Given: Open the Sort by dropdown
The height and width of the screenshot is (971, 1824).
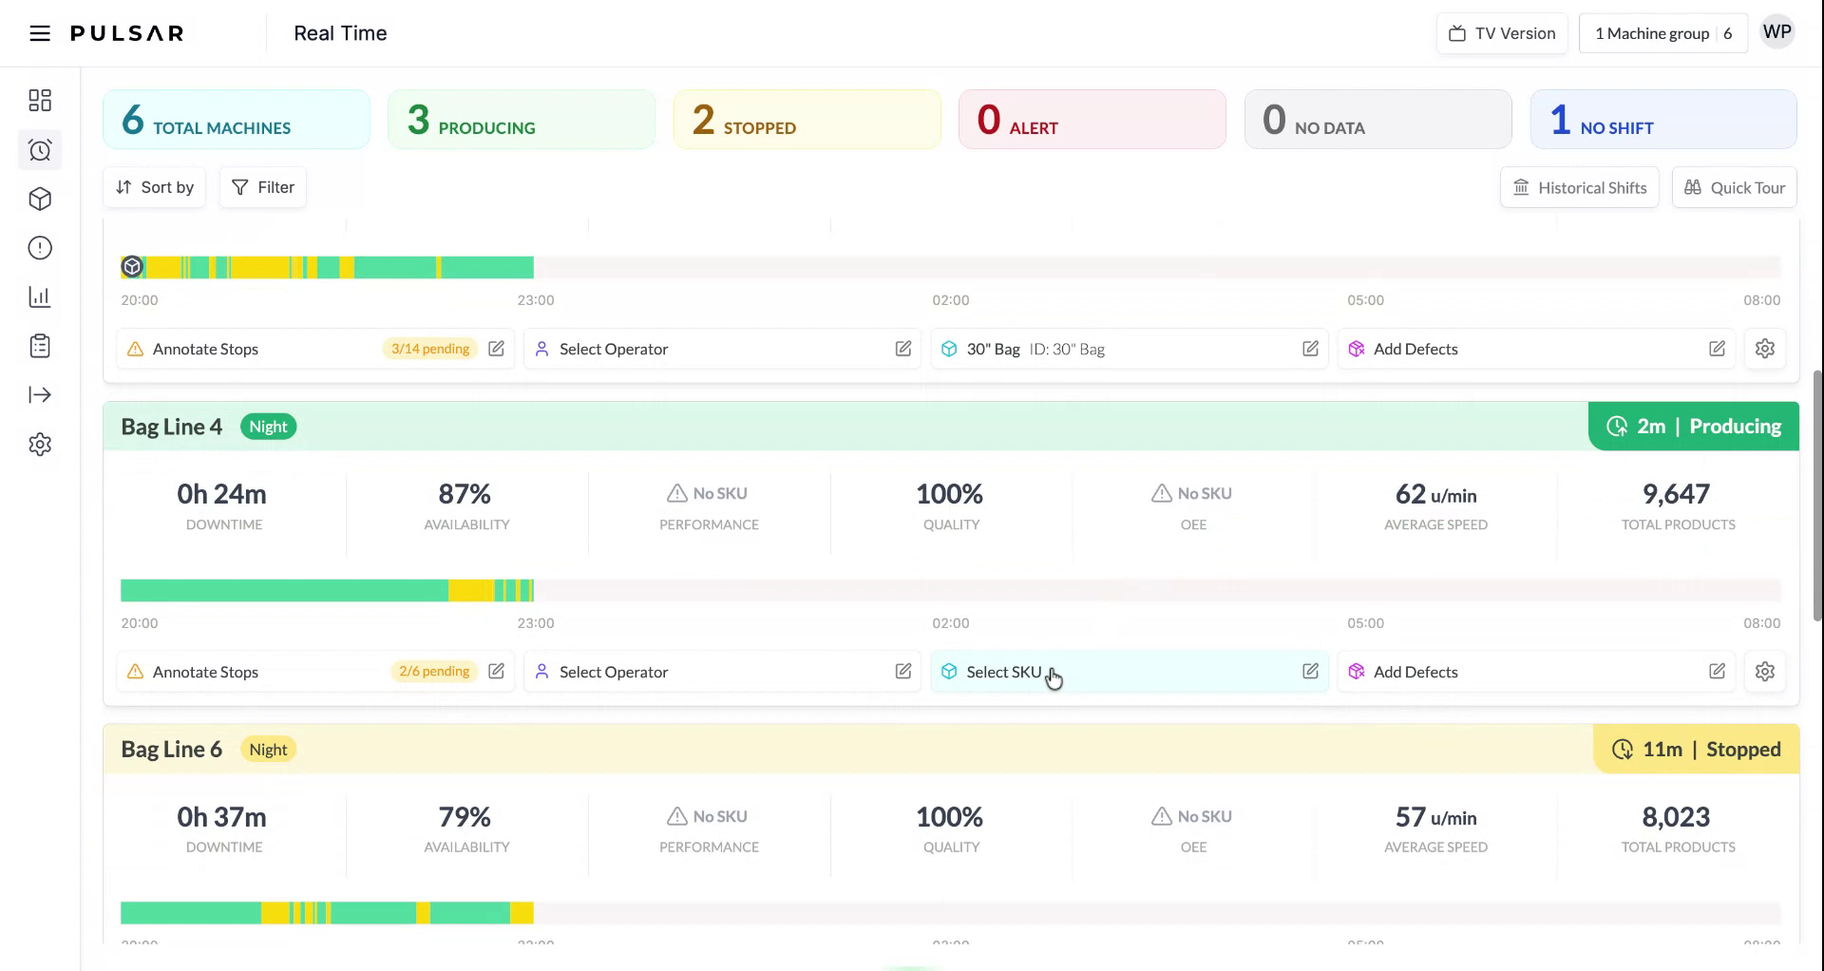Looking at the screenshot, I should click(155, 187).
